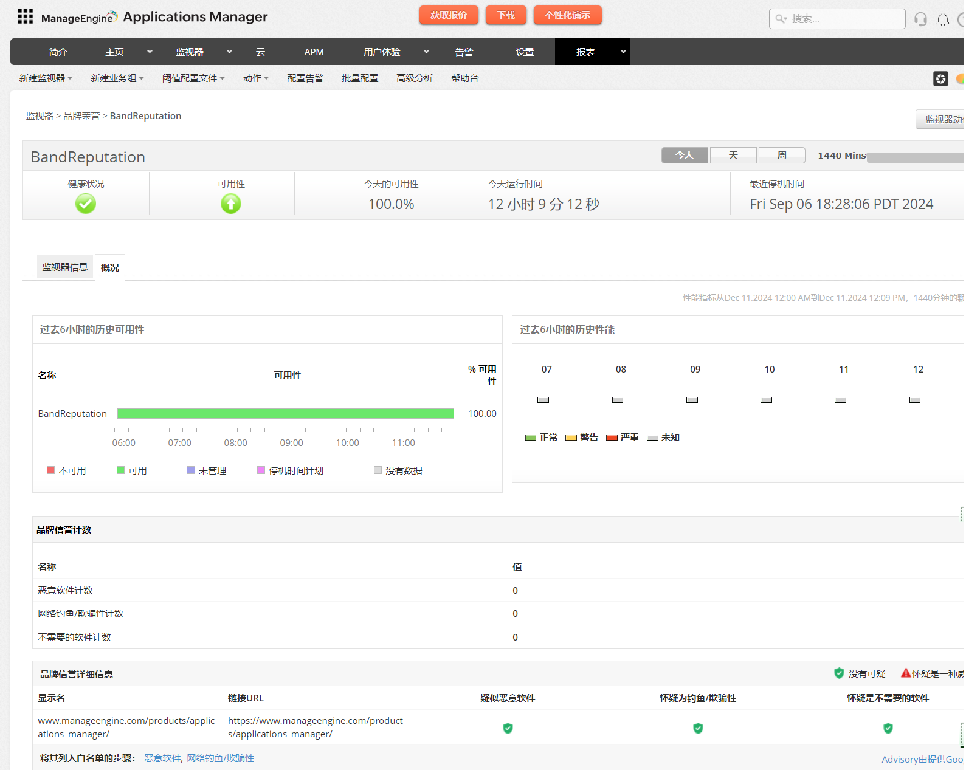Screen dimensions: 966x770
Task: Select the 天 time range toggle
Action: 733,156
